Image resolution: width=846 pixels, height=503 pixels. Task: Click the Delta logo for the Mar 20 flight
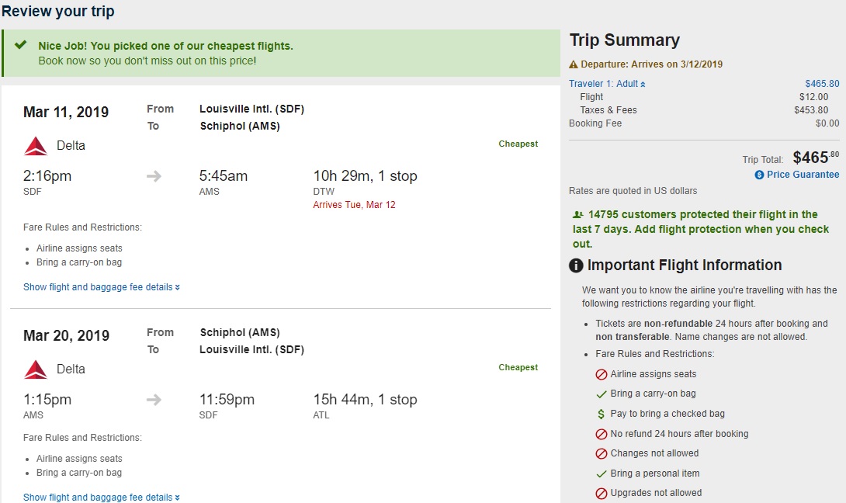36,369
